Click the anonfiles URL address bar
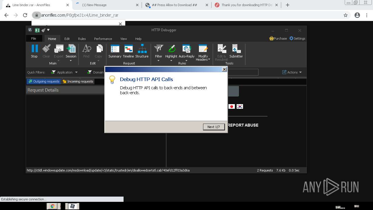This screenshot has height=210, width=373. coord(186,15)
